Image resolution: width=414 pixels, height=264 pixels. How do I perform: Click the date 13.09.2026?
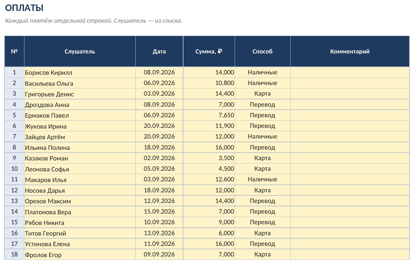(x=159, y=233)
